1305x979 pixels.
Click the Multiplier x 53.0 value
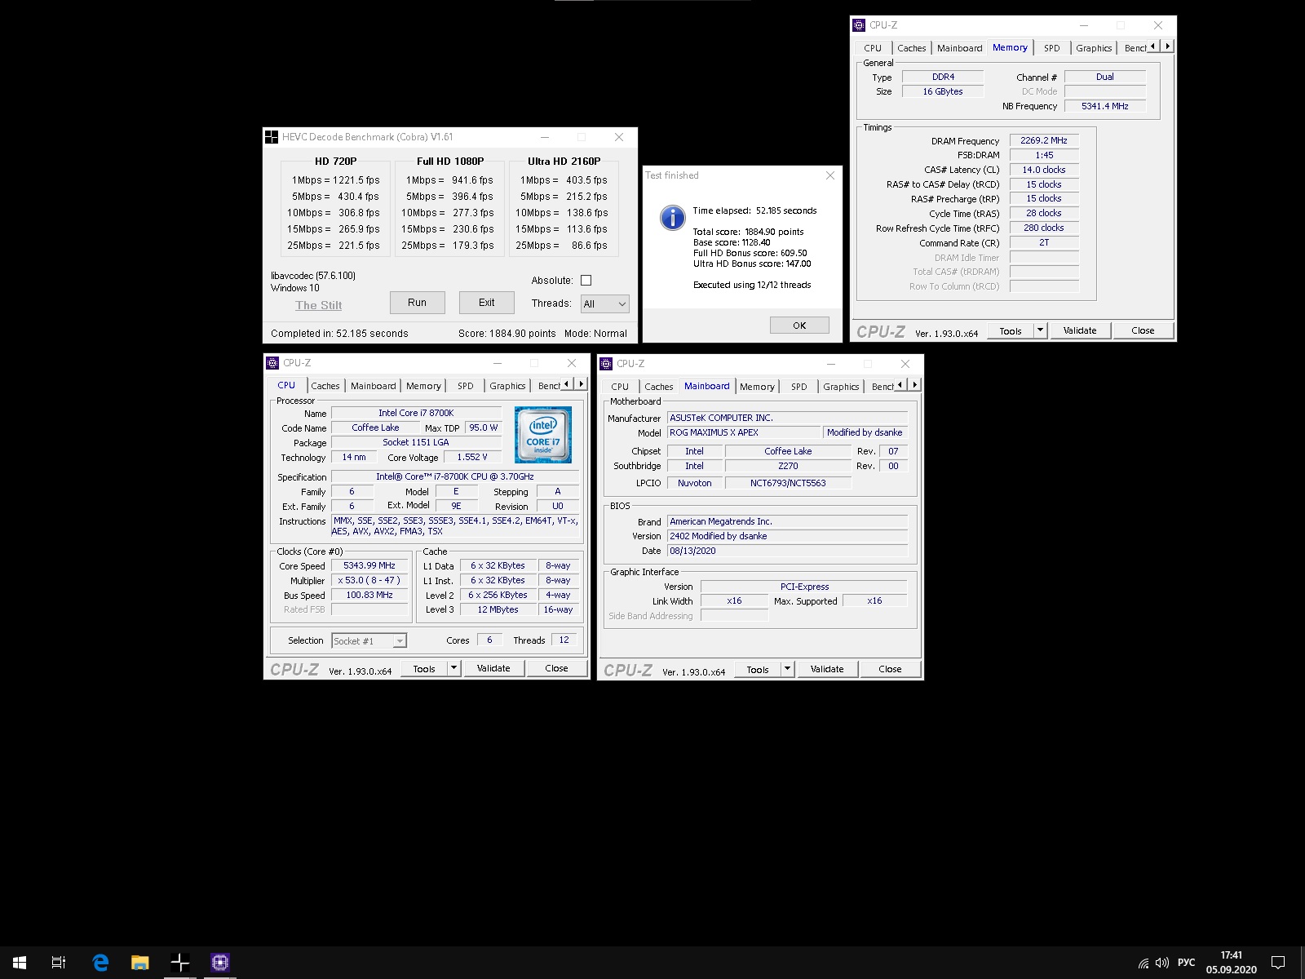pyautogui.click(x=369, y=580)
